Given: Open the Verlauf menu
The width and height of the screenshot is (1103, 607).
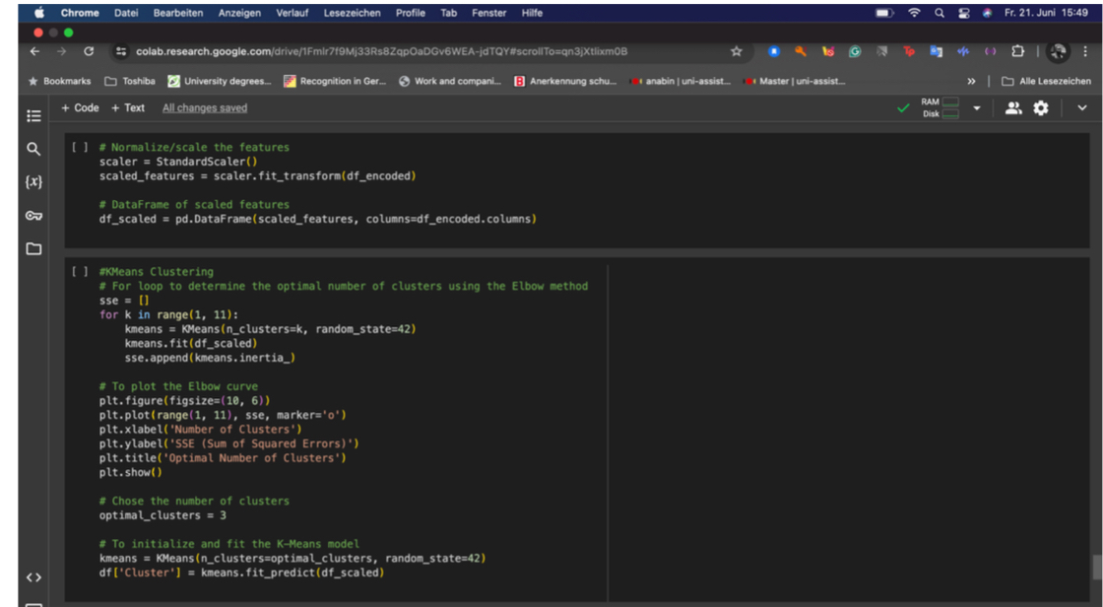Looking at the screenshot, I should click(292, 13).
